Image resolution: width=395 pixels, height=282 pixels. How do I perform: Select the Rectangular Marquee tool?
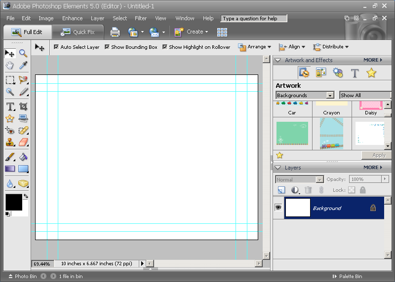(x=10, y=80)
